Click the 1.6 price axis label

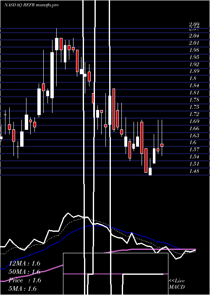(192, 142)
